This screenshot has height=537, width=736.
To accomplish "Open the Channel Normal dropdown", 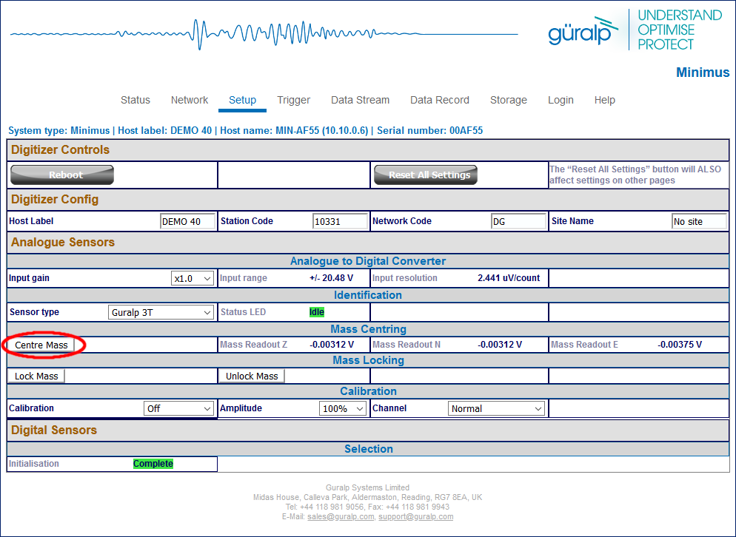I will pos(496,408).
